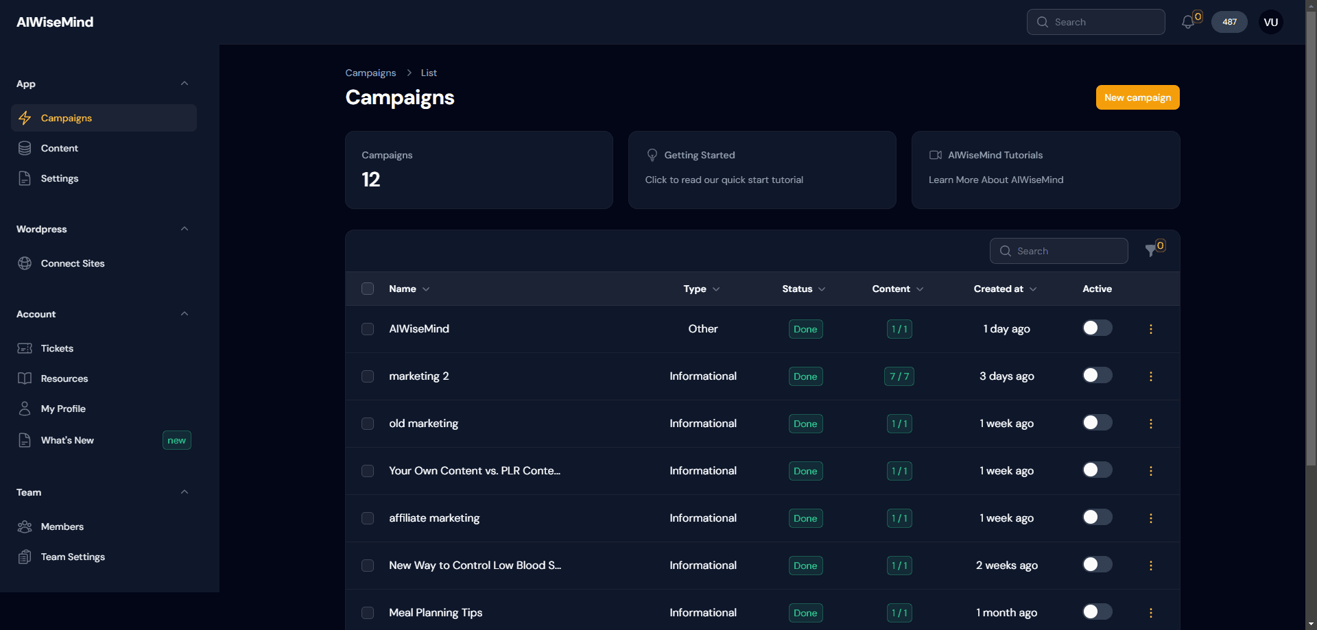
Task: Open the table filter funnel icon
Action: pos(1151,251)
